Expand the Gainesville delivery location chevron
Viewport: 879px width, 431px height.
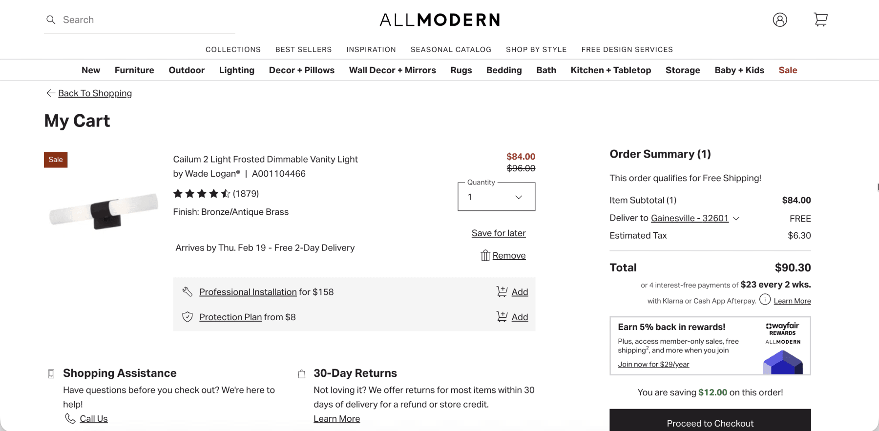[737, 218]
